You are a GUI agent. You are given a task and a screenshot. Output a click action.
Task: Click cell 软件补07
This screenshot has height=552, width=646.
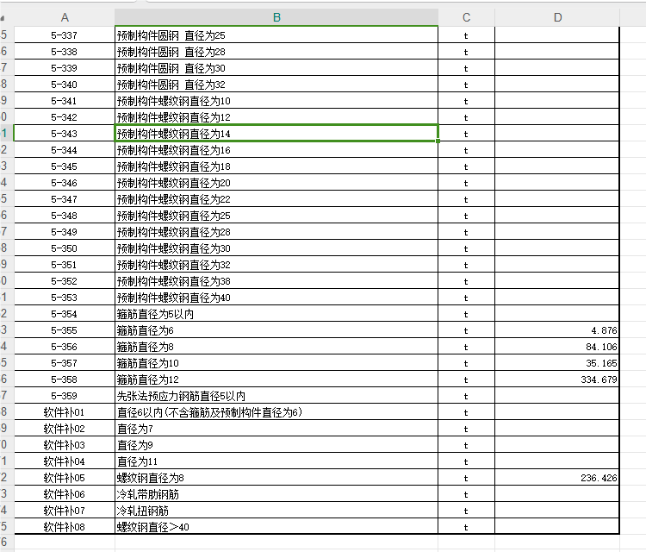pyautogui.click(x=65, y=511)
